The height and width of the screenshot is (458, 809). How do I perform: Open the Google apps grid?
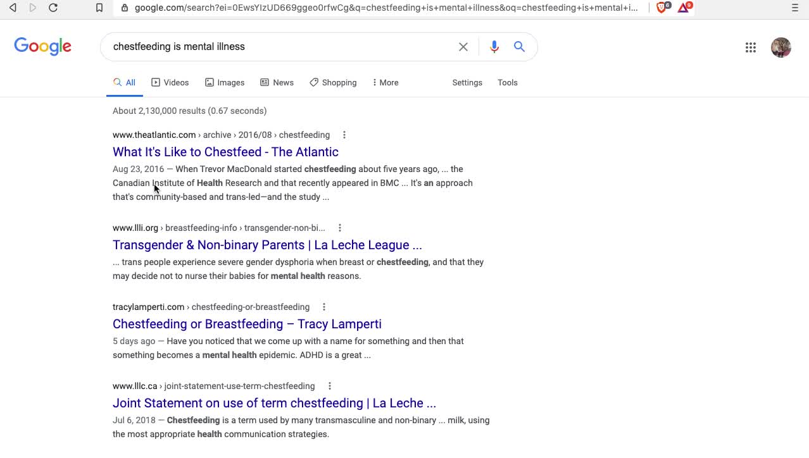pos(751,47)
